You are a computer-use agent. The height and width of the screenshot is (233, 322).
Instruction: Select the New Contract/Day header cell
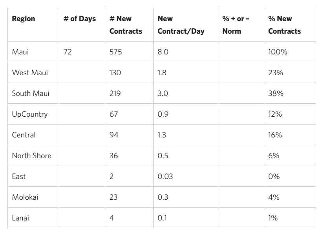click(x=181, y=25)
